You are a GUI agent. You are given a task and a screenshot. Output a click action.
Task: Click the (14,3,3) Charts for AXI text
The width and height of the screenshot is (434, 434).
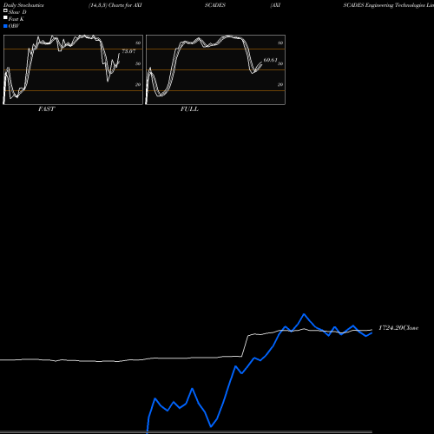click(115, 5)
